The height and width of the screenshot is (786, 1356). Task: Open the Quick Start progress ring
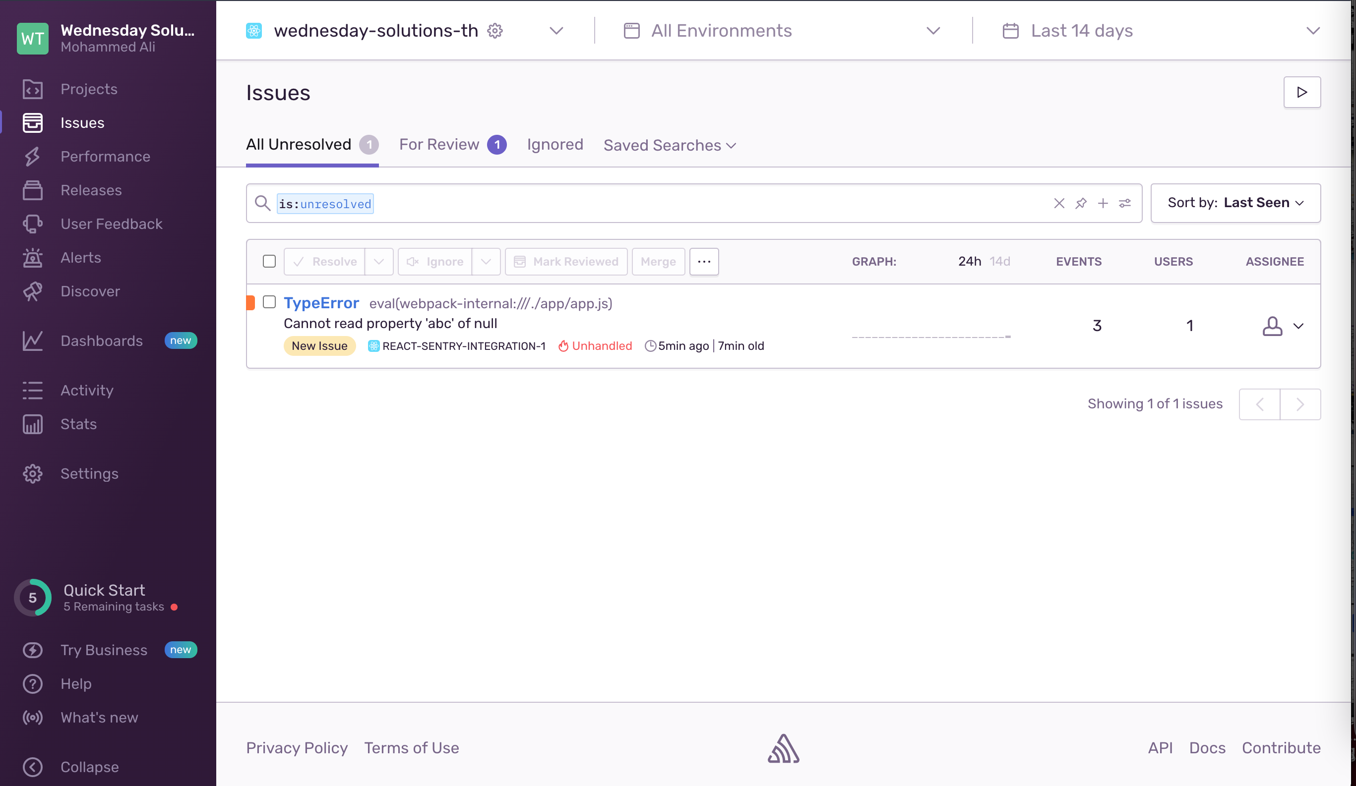click(x=32, y=597)
